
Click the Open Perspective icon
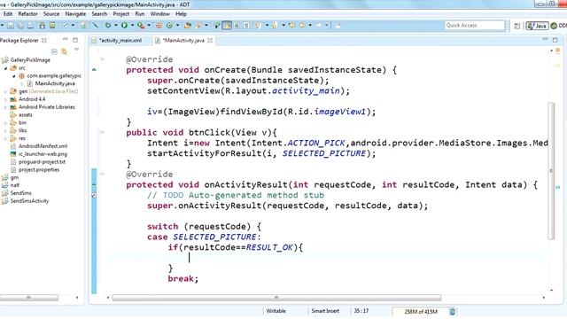click(517, 26)
